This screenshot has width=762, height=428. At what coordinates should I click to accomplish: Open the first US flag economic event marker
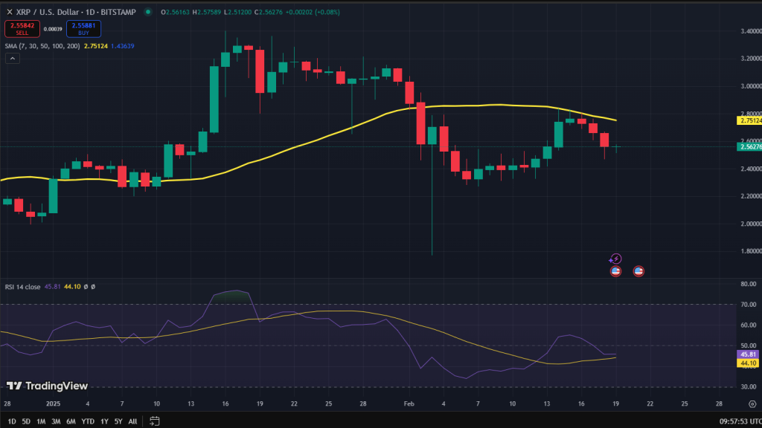coord(615,271)
